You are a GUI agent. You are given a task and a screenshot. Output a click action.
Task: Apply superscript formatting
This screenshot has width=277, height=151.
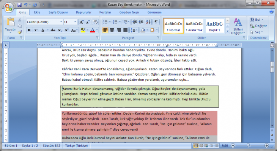tap(66, 30)
